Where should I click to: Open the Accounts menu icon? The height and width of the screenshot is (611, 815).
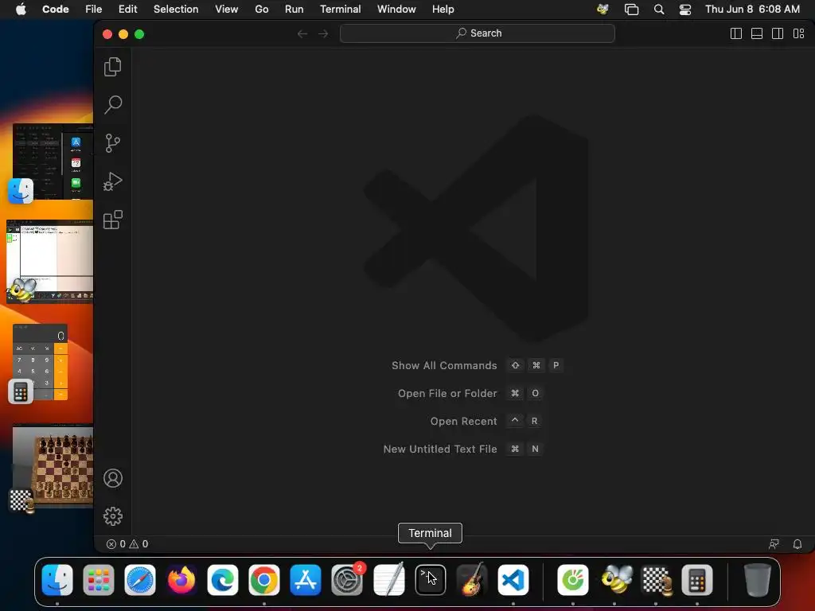(x=113, y=478)
